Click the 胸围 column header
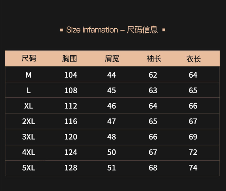Image resolution: width=226 pixels, height=191 pixels. (70, 59)
